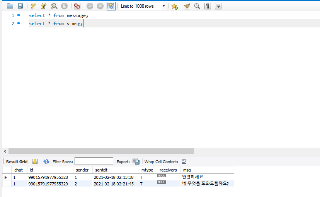Save the SQL script to file

pyautogui.click(x=20, y=6)
